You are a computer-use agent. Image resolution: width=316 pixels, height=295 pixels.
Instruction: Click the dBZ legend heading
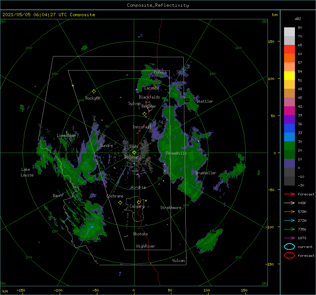coord(298,19)
